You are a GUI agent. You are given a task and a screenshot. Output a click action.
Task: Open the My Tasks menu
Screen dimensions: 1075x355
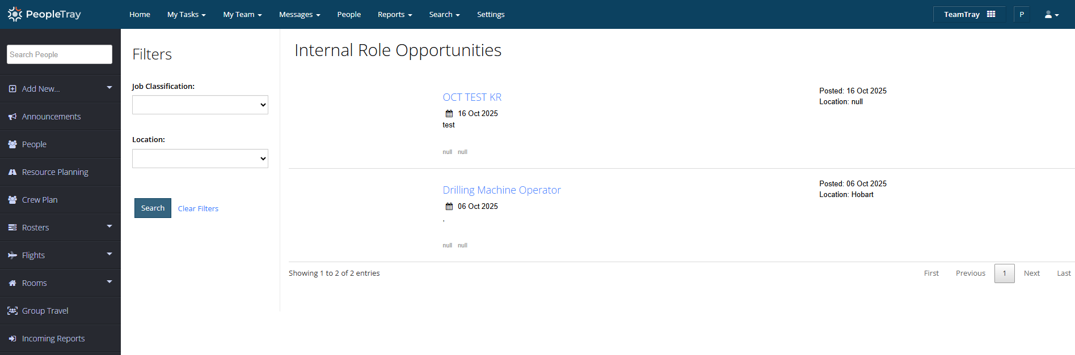click(x=186, y=15)
